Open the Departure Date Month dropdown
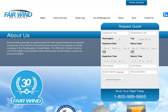 [116, 48]
